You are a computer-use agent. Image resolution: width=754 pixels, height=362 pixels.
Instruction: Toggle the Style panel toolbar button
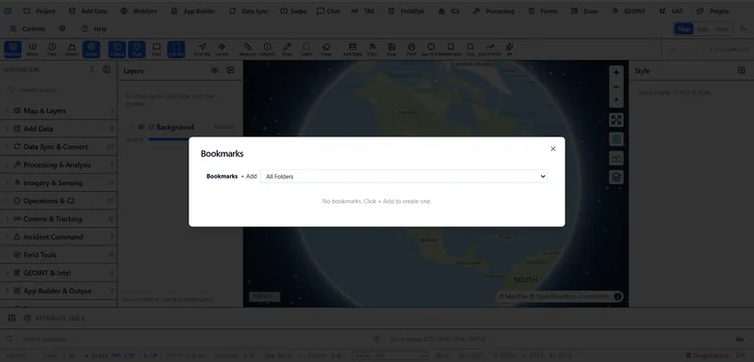[x=137, y=50]
